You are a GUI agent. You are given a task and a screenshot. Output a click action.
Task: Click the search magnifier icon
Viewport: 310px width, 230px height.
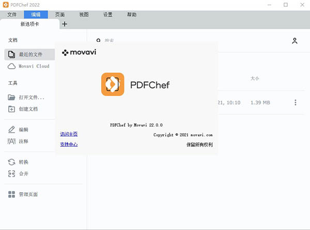tap(98, 40)
